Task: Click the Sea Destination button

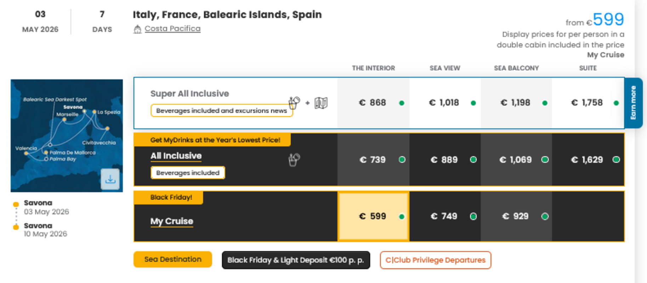Action: pos(173,259)
